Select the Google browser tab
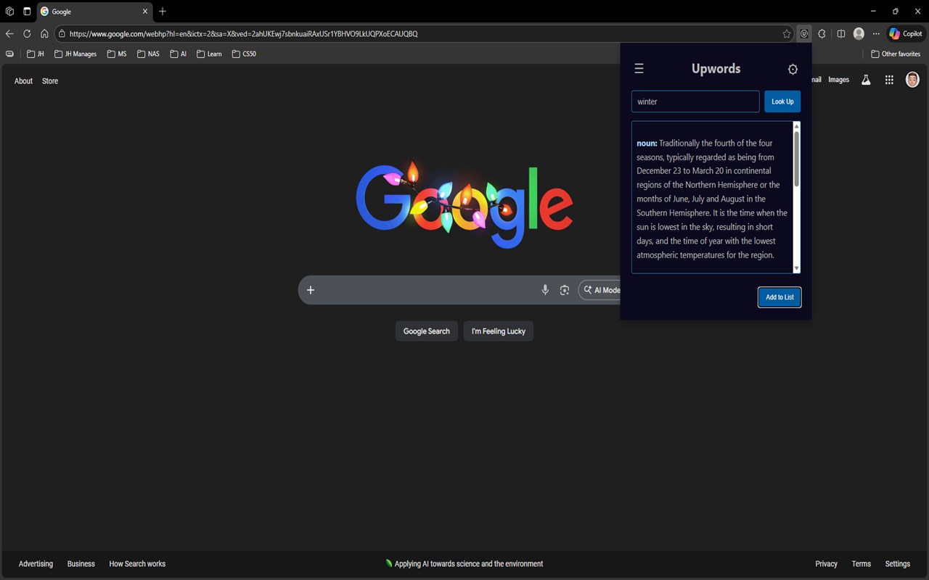The image size is (929, 580). 94,12
